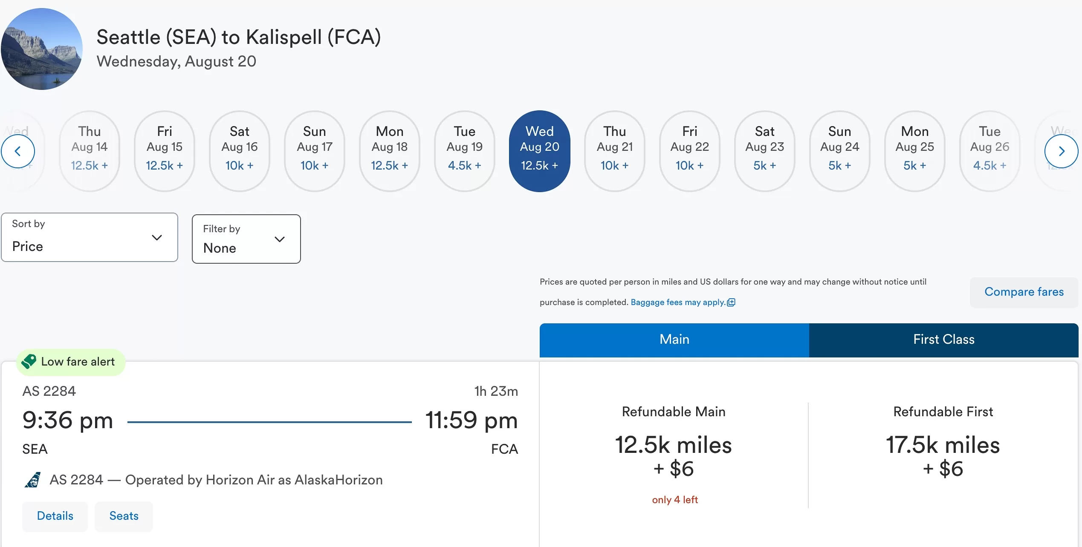Select Thu Aug 21 date option
The width and height of the screenshot is (1082, 547).
click(614, 151)
